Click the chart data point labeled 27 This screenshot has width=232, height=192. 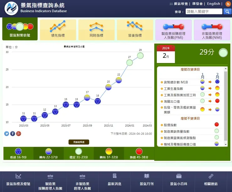tap(129, 63)
